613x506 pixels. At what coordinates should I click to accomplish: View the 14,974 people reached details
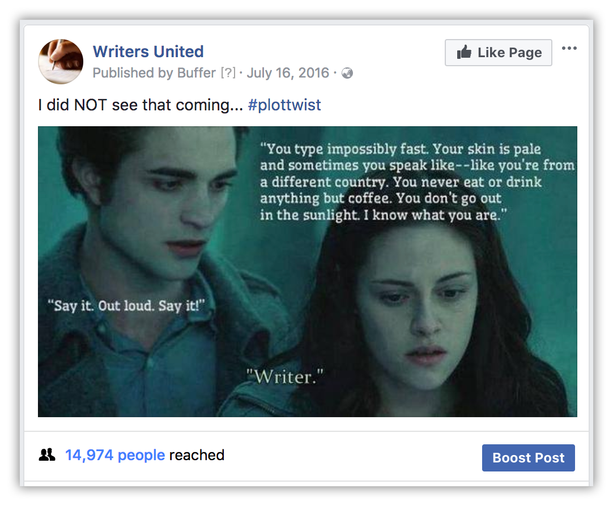tap(115, 455)
